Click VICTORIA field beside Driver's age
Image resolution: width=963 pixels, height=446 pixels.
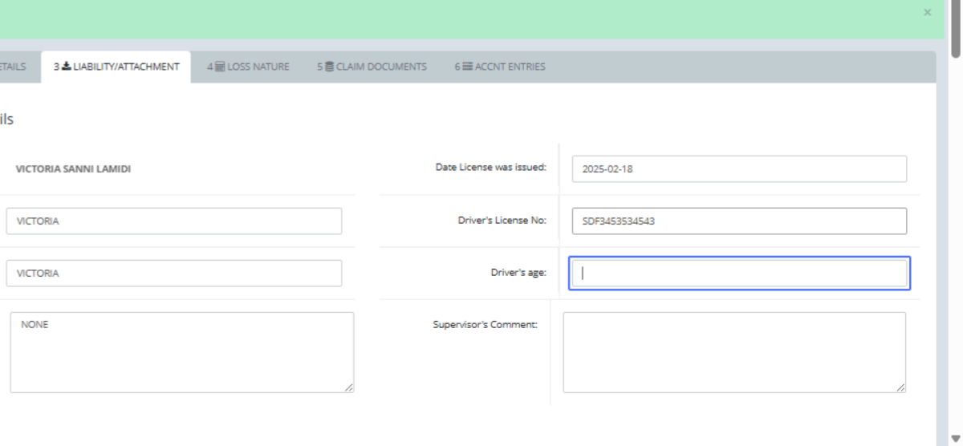pos(173,273)
